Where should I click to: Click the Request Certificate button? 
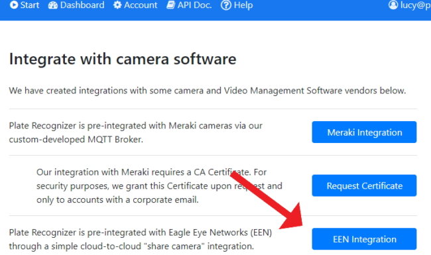(x=364, y=185)
